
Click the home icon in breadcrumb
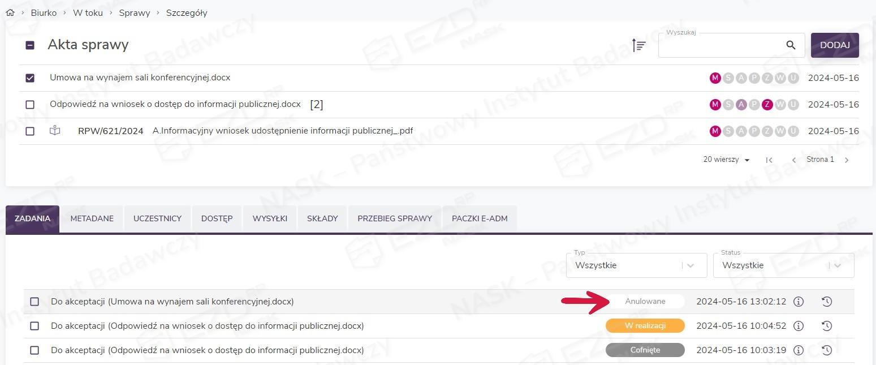pyautogui.click(x=10, y=12)
